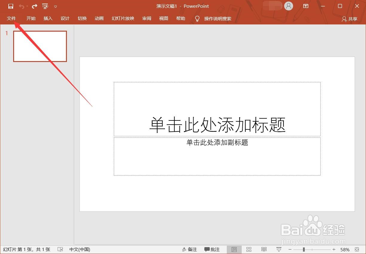Viewport: 366px width, 254px height.
Task: Click Fit slide to current window icon
Action: [357, 250]
